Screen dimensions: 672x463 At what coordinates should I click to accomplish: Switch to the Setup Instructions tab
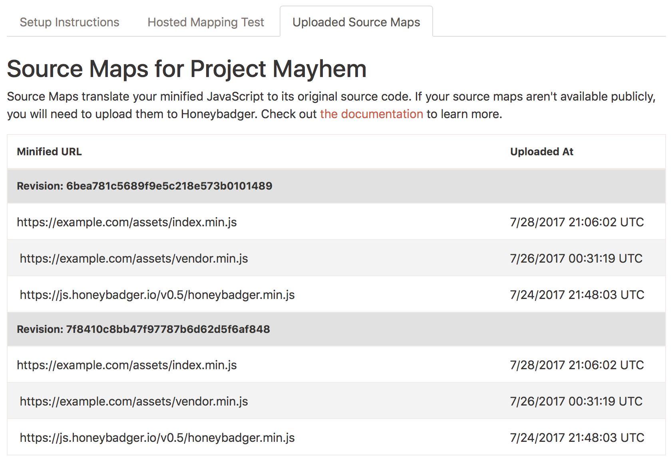69,22
